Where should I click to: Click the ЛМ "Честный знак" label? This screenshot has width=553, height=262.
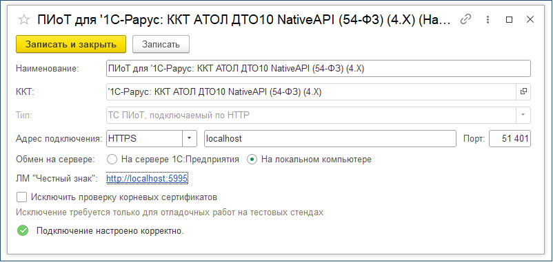click(x=57, y=179)
